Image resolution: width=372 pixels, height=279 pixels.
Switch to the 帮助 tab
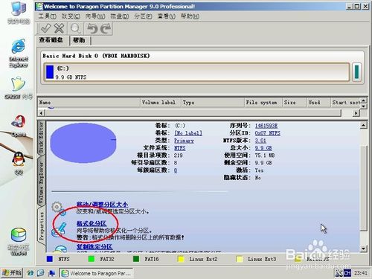tap(80, 40)
